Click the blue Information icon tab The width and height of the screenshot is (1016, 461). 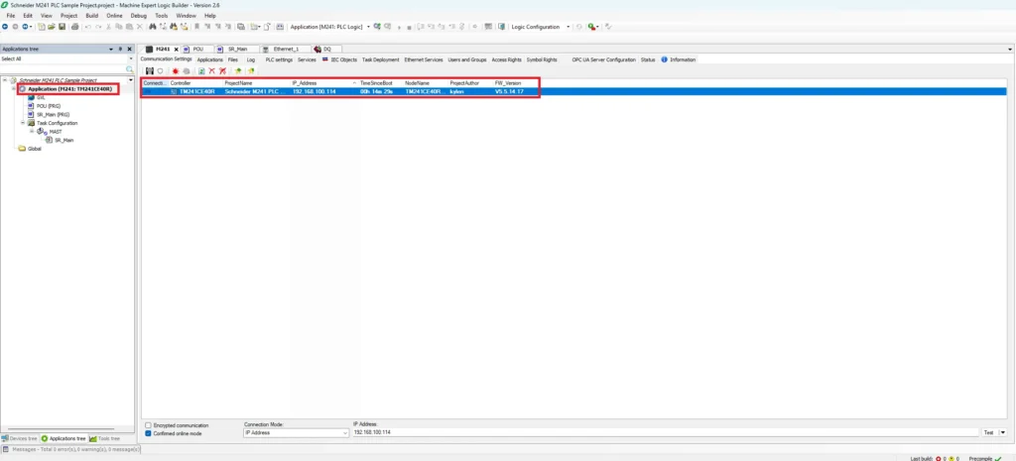[x=664, y=59]
